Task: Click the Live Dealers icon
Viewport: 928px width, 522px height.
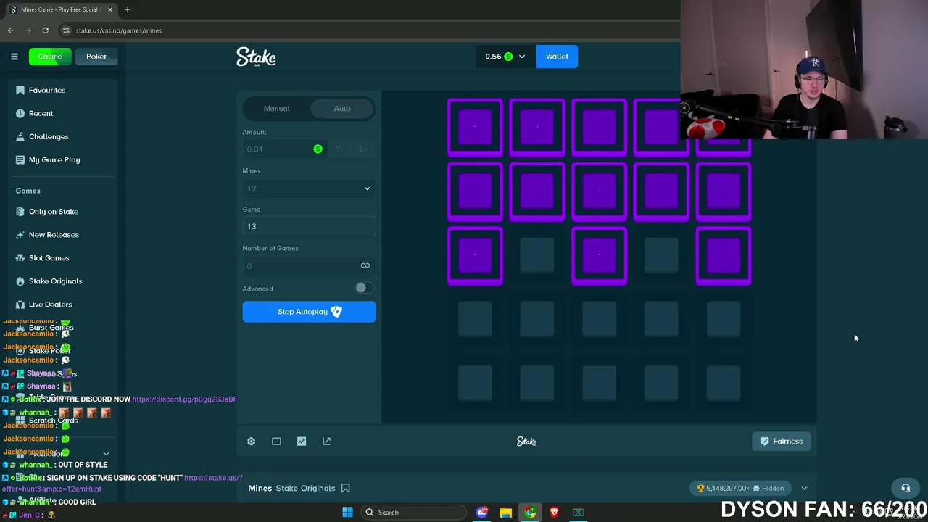Action: point(20,304)
